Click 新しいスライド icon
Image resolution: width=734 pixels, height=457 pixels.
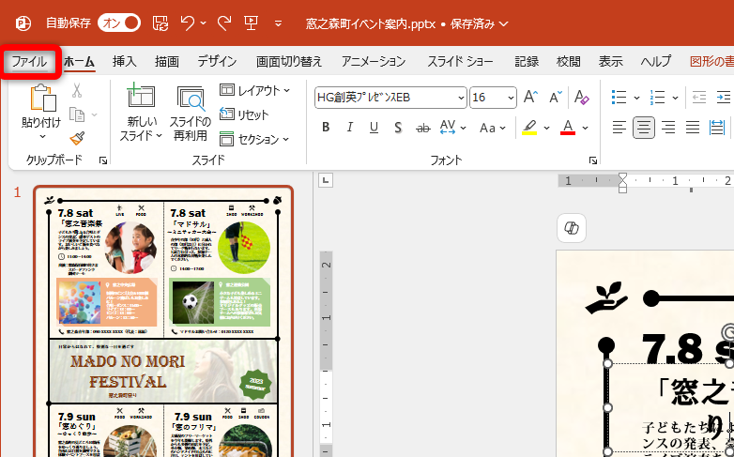(141, 96)
